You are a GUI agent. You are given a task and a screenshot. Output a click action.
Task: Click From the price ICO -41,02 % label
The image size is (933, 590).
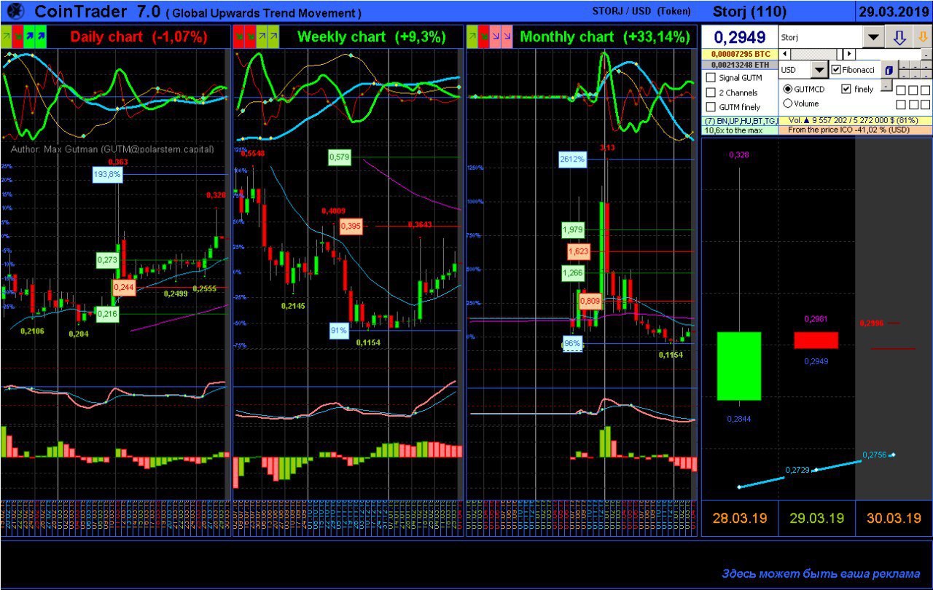tap(856, 130)
